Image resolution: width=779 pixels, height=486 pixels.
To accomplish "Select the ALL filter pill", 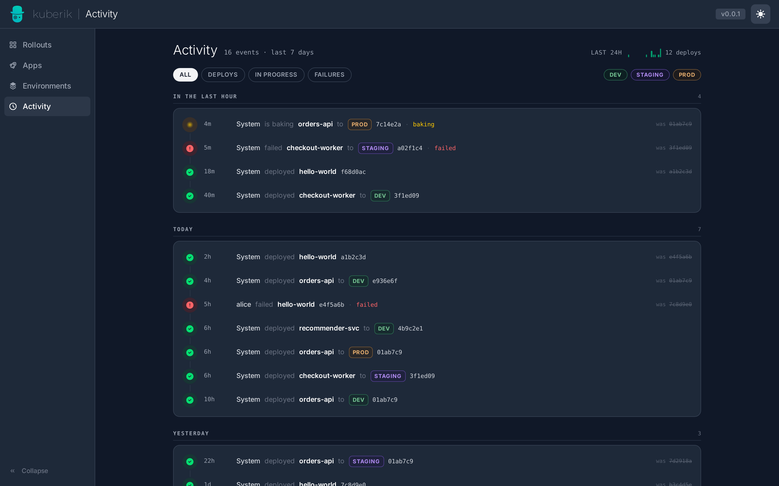I will (x=185, y=75).
